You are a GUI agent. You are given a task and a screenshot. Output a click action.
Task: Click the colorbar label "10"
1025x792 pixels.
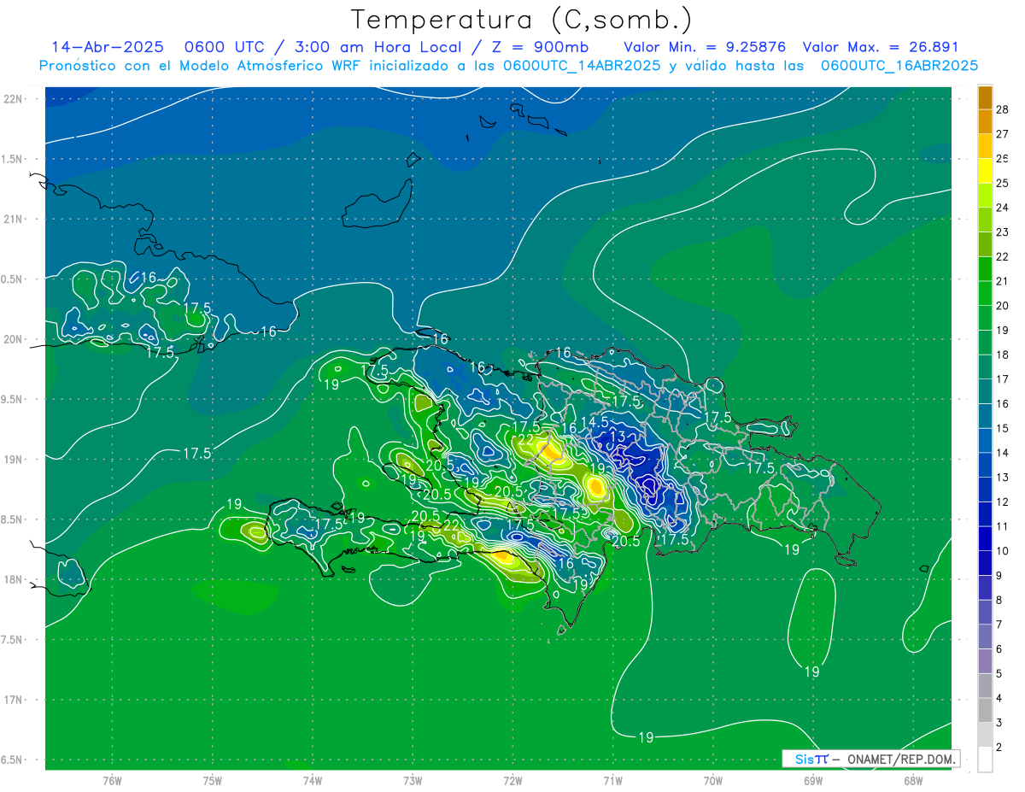[1003, 551]
